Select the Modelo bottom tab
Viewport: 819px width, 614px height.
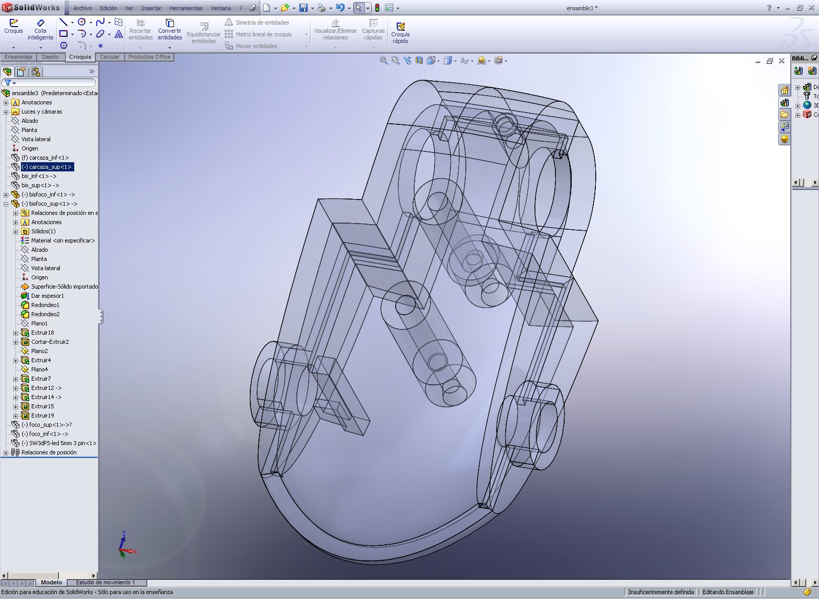click(x=51, y=582)
